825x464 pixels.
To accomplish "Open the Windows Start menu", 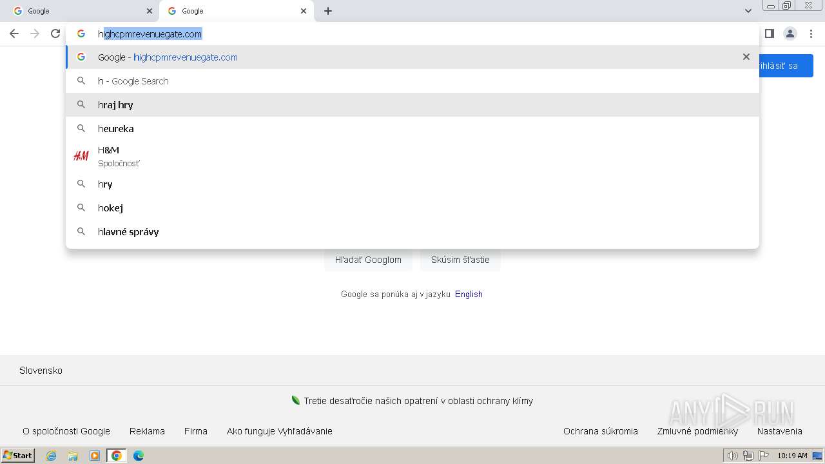I will point(17,456).
